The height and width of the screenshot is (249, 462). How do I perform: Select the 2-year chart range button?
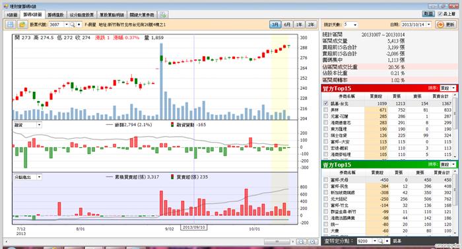point(312,24)
